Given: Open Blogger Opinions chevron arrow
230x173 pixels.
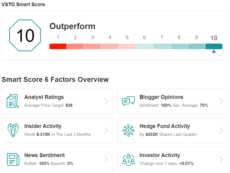Looking at the screenshot, I should (221, 101).
